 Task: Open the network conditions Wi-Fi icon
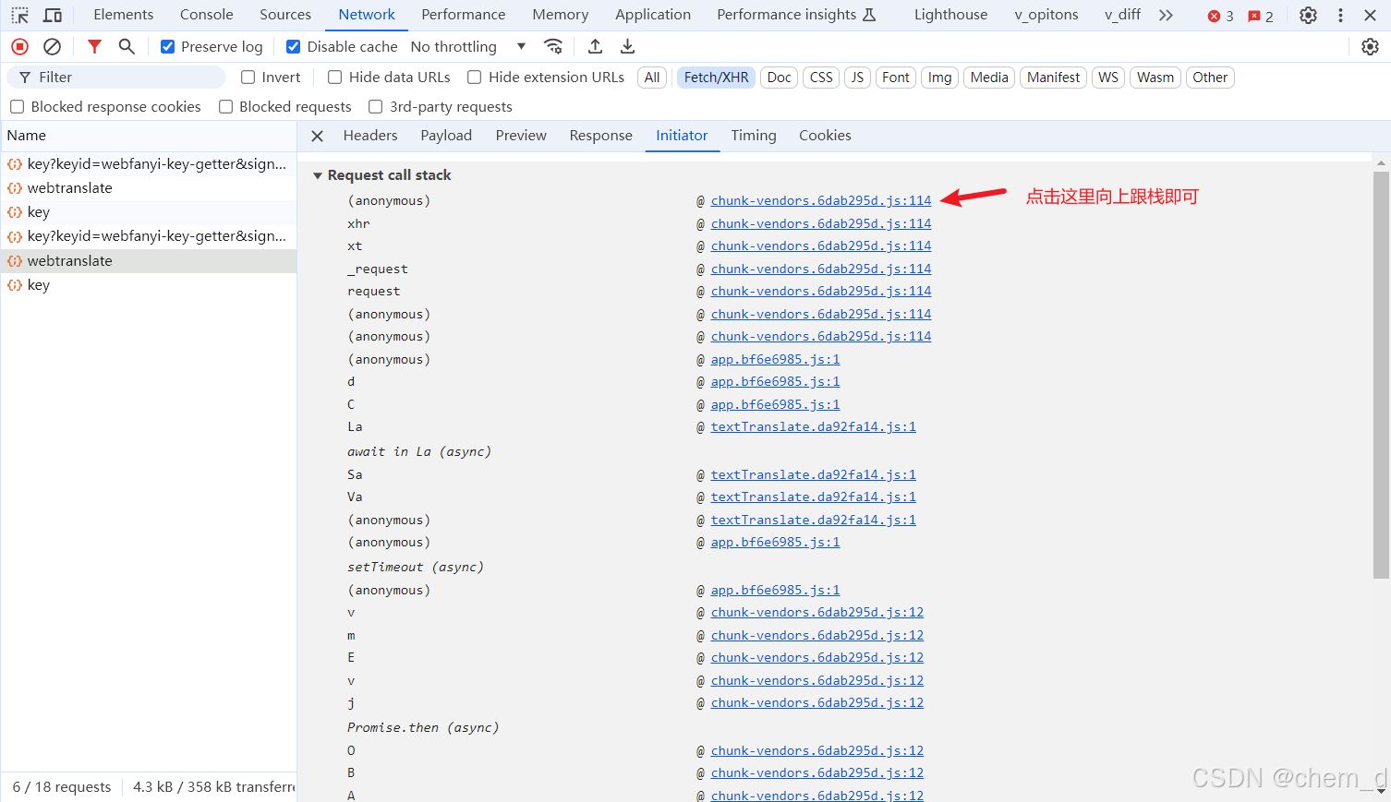click(x=553, y=46)
